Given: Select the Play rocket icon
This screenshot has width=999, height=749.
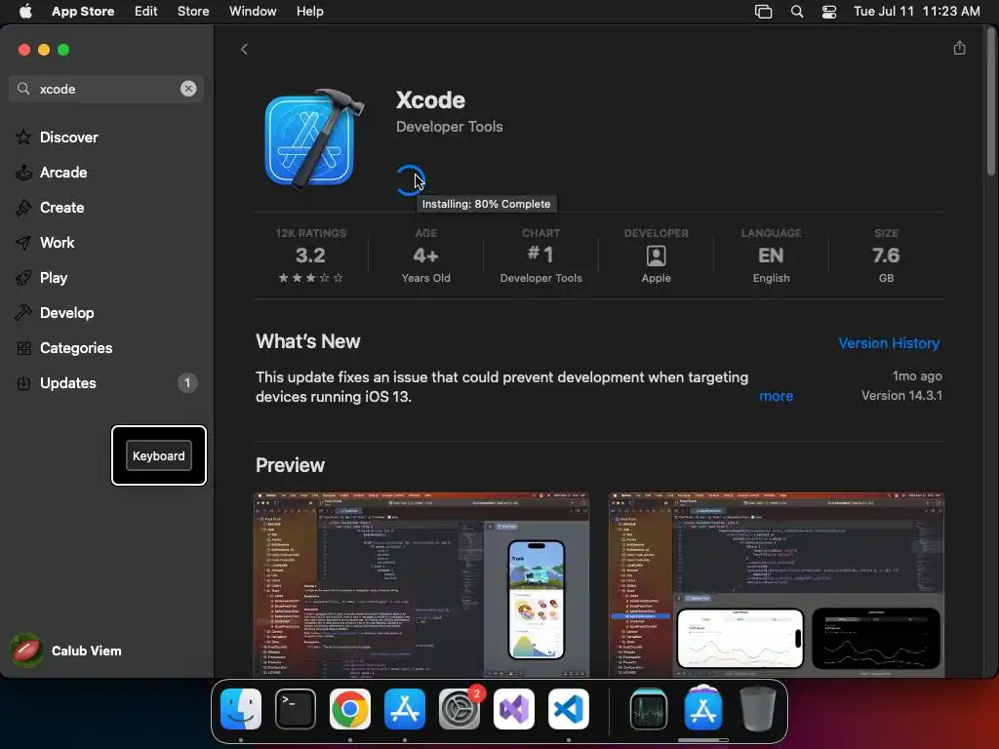Looking at the screenshot, I should (23, 277).
